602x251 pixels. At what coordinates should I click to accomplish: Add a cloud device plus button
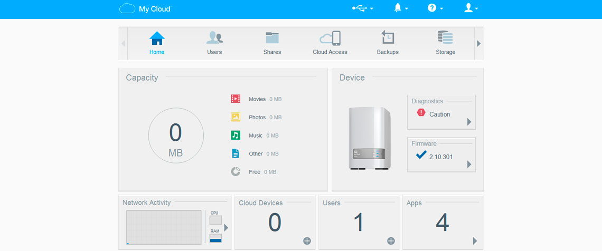pos(307,241)
